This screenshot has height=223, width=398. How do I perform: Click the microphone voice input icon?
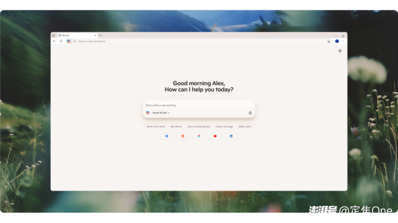250,113
